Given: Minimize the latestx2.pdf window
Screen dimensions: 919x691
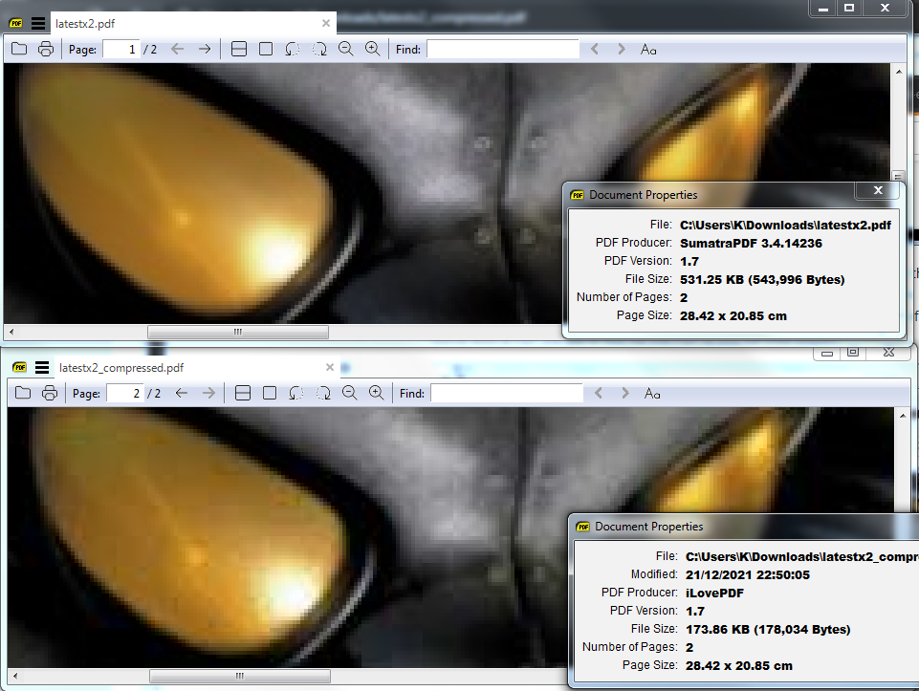Looking at the screenshot, I should click(822, 9).
